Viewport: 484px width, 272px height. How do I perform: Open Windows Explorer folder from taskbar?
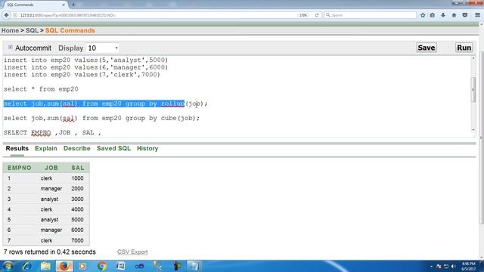coord(45,266)
